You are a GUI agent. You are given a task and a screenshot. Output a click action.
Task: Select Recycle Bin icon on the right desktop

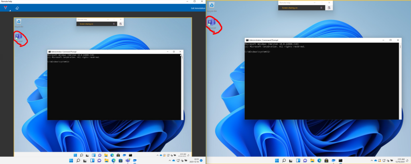click(x=212, y=7)
